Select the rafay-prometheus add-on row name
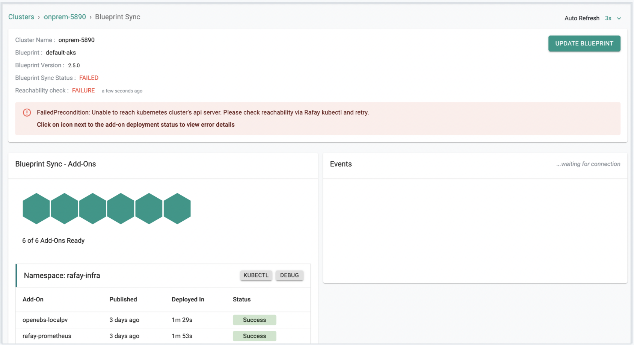Screen dimensions: 634x345 (x=47, y=336)
